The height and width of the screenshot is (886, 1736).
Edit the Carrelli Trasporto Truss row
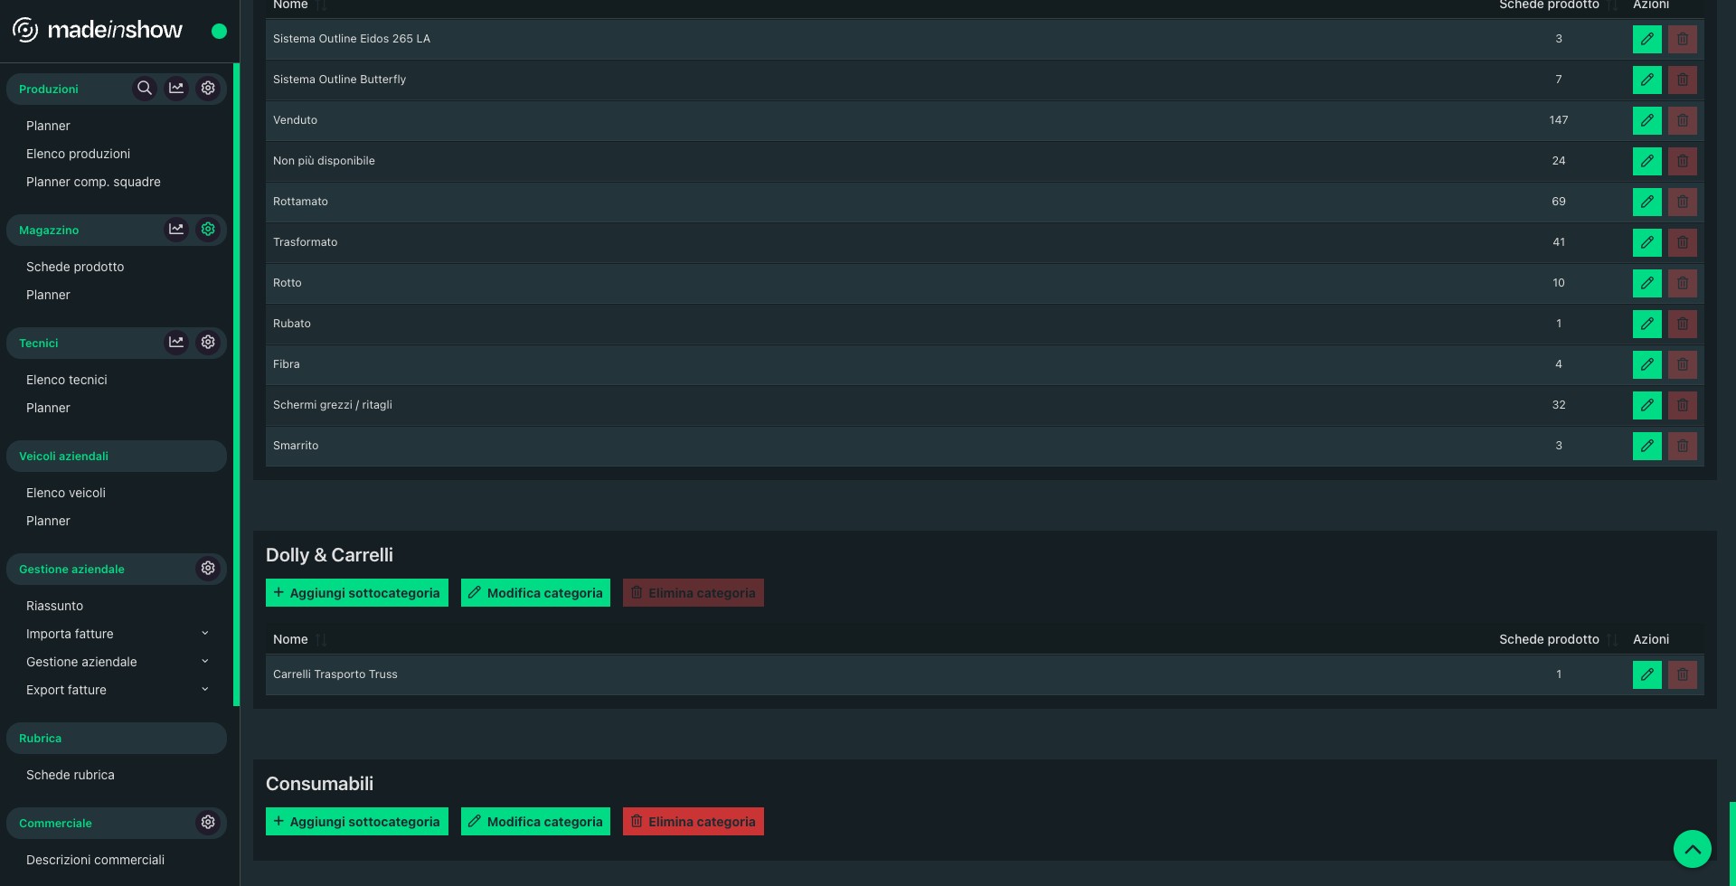click(1646, 674)
